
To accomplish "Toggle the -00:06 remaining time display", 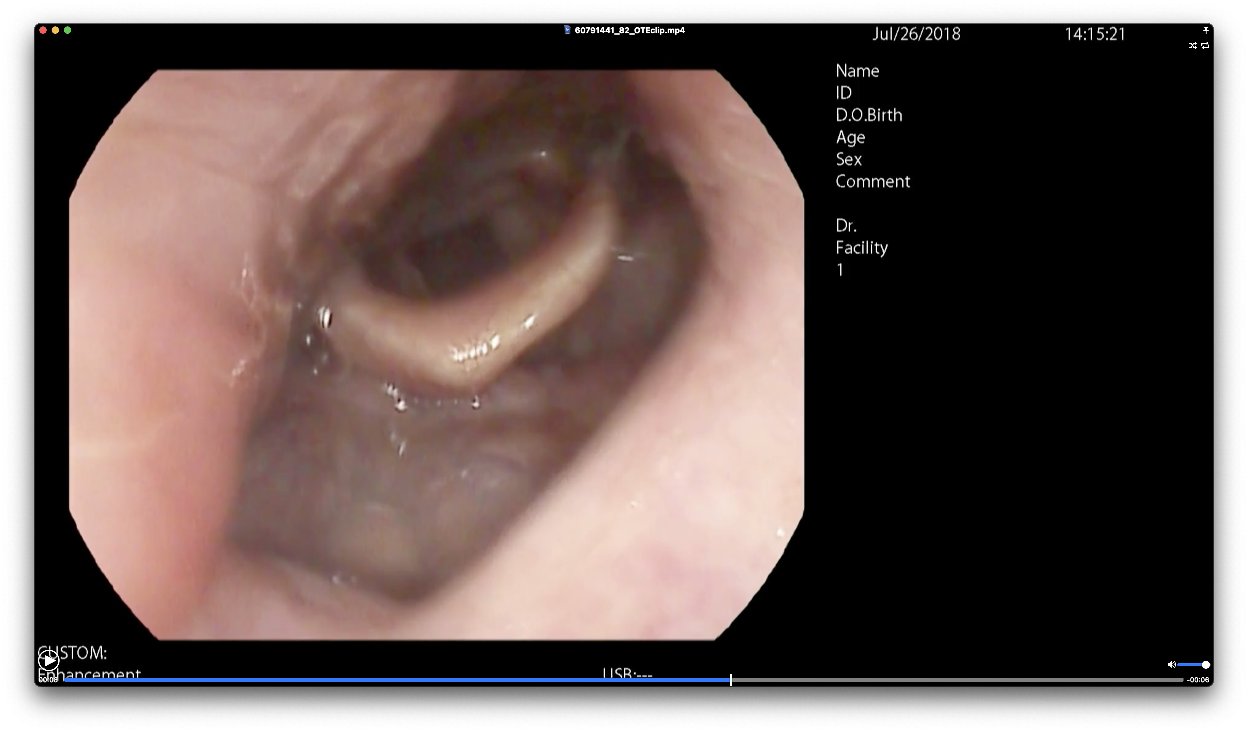I will point(1198,680).
